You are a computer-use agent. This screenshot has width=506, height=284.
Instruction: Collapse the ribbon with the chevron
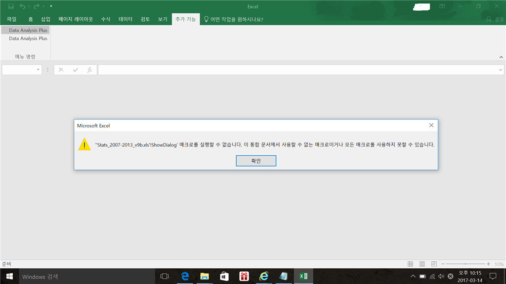tap(501, 57)
